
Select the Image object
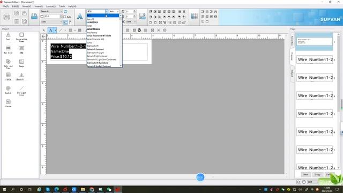(21, 63)
